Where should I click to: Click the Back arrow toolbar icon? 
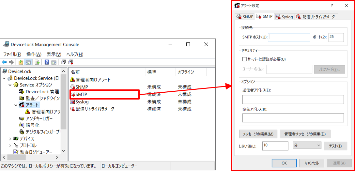[x=4, y=62]
